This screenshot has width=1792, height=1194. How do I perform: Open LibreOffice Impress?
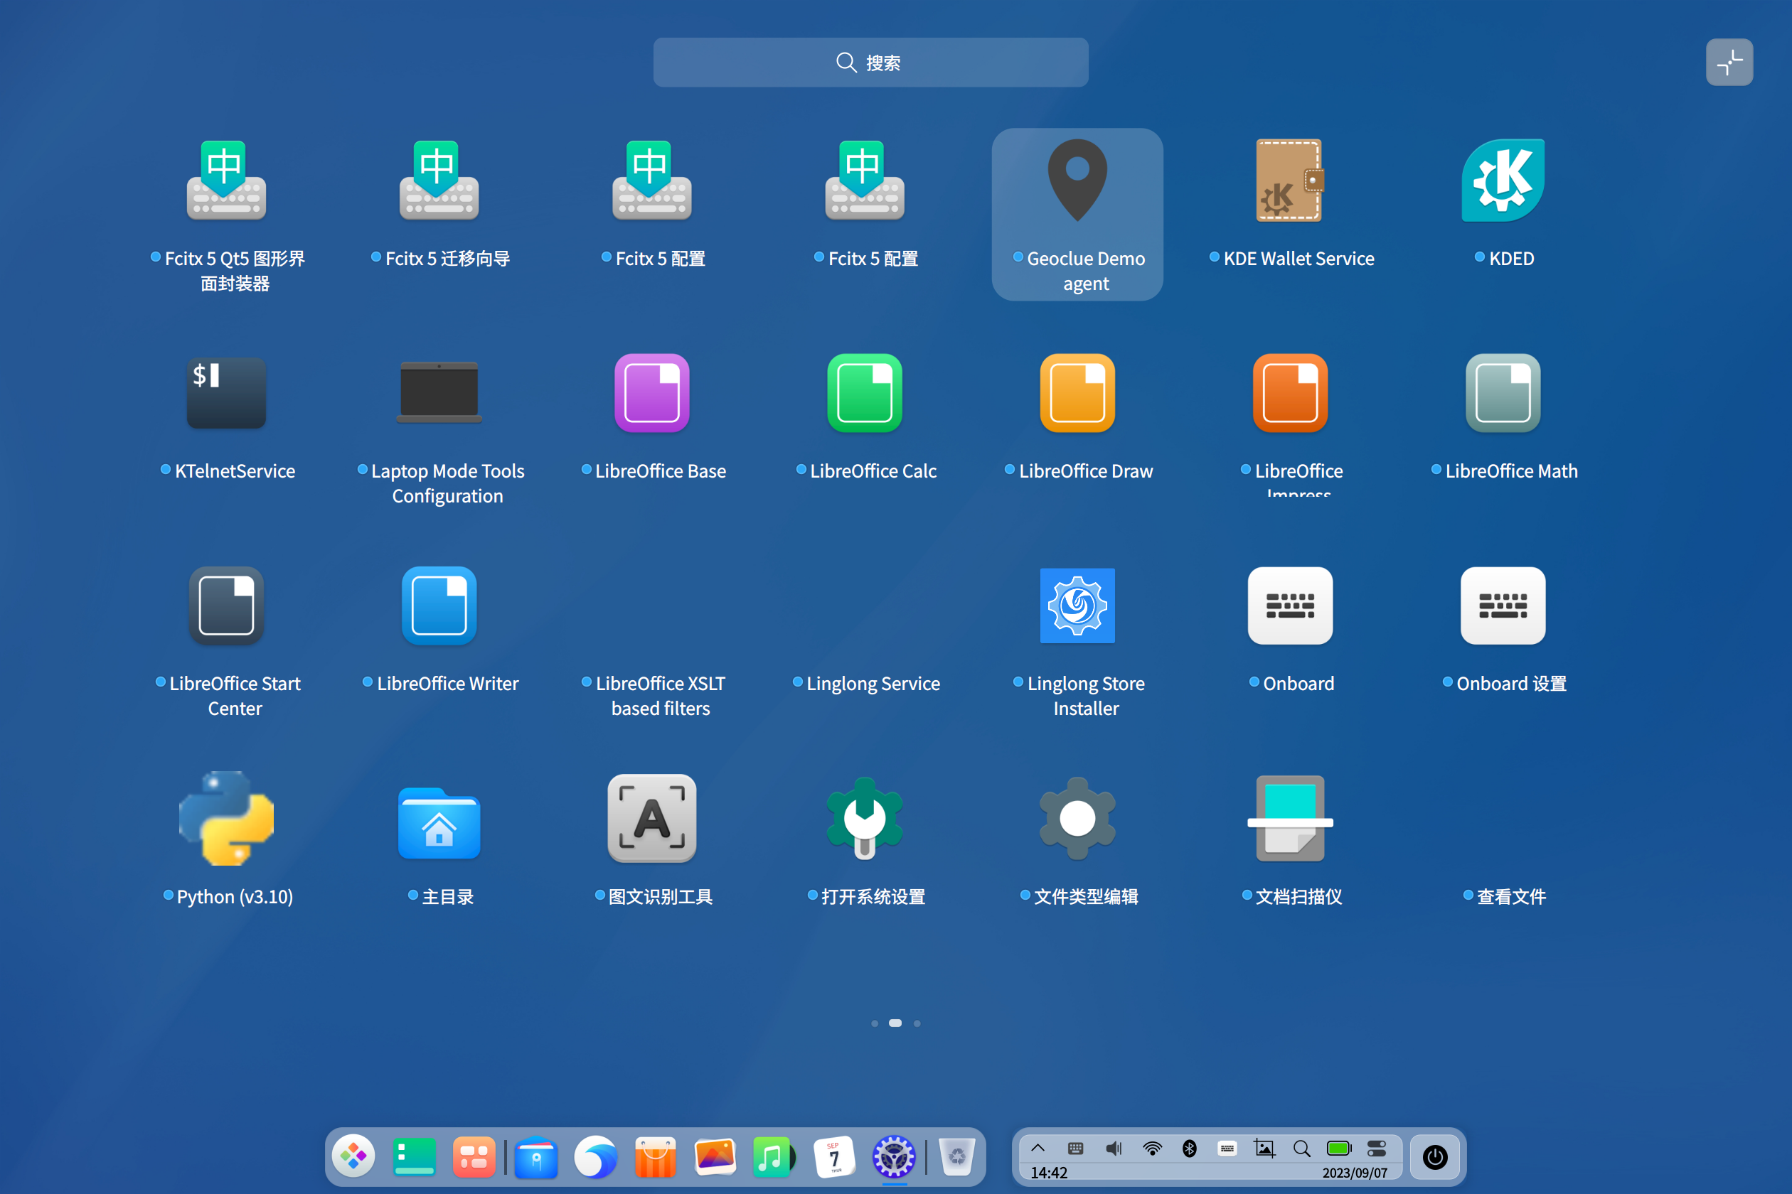tap(1290, 393)
